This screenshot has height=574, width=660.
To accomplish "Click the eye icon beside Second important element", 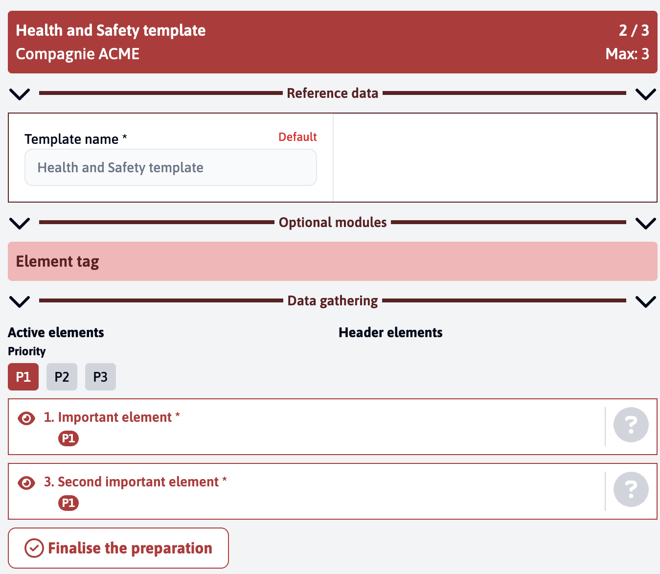I will pyautogui.click(x=25, y=483).
